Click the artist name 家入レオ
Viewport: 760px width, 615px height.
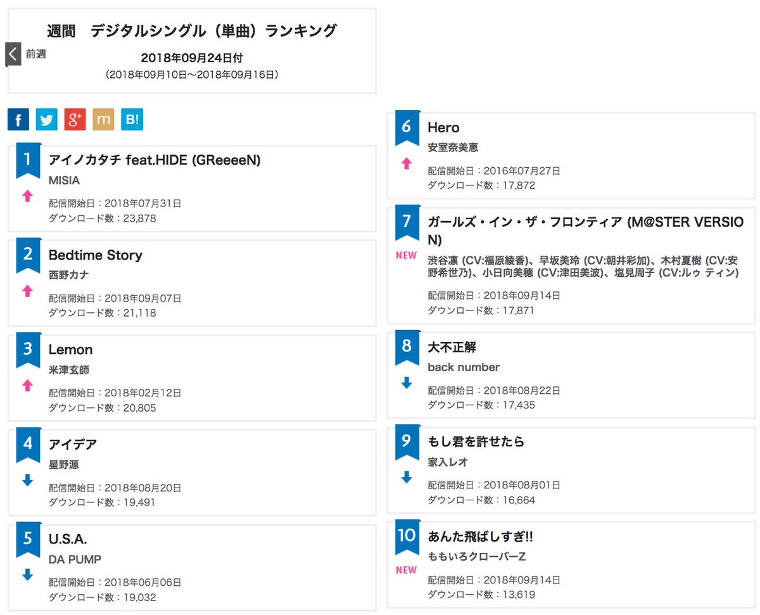pyautogui.click(x=448, y=462)
